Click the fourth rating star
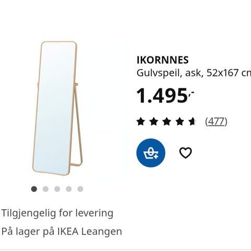 179,121
